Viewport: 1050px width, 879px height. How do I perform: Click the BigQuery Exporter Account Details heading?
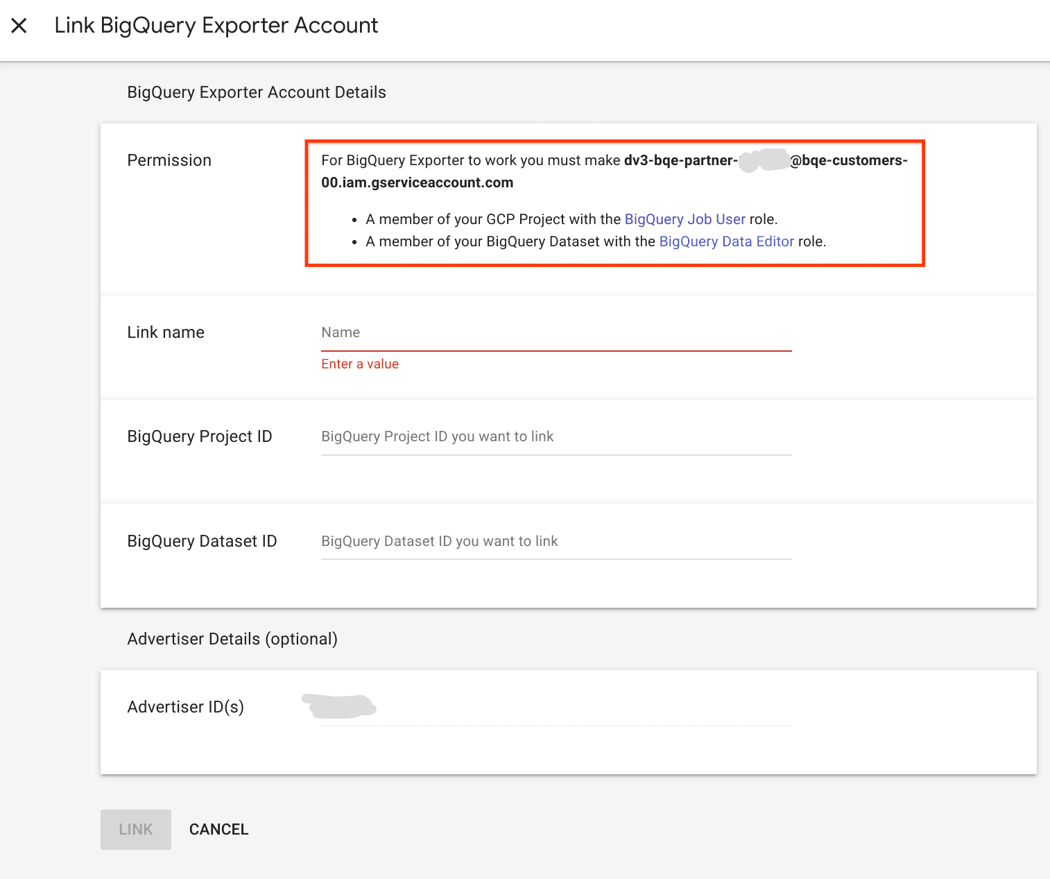256,92
